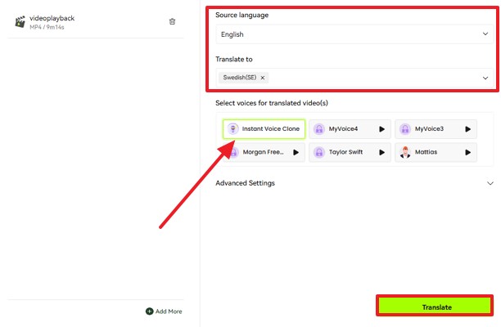Remove the Swedish(SE) language tag
Screen dimensions: 501x327
pyautogui.click(x=263, y=78)
